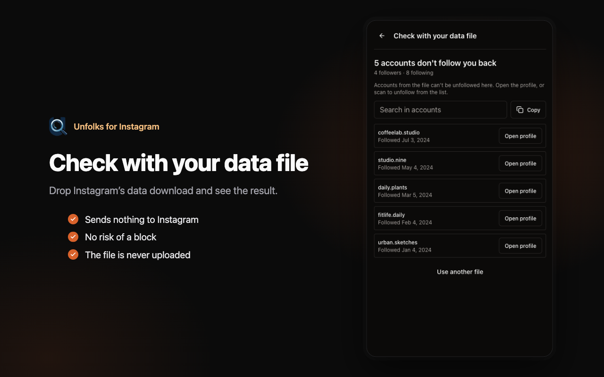Focus the Search in accounts field
The width and height of the screenshot is (604, 377).
tap(440, 110)
